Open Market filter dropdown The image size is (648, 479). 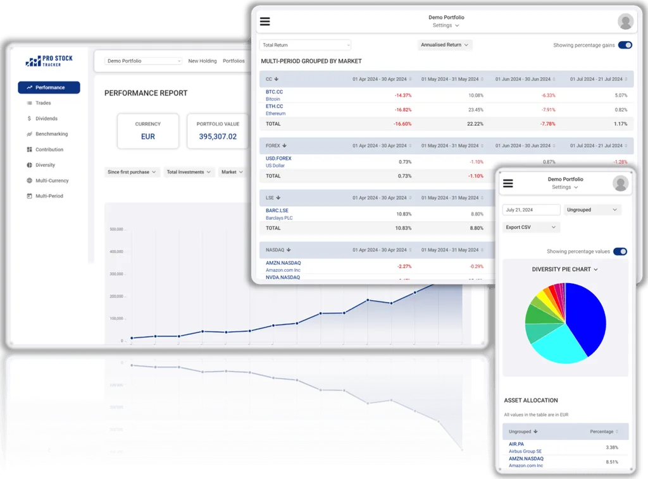(x=232, y=172)
